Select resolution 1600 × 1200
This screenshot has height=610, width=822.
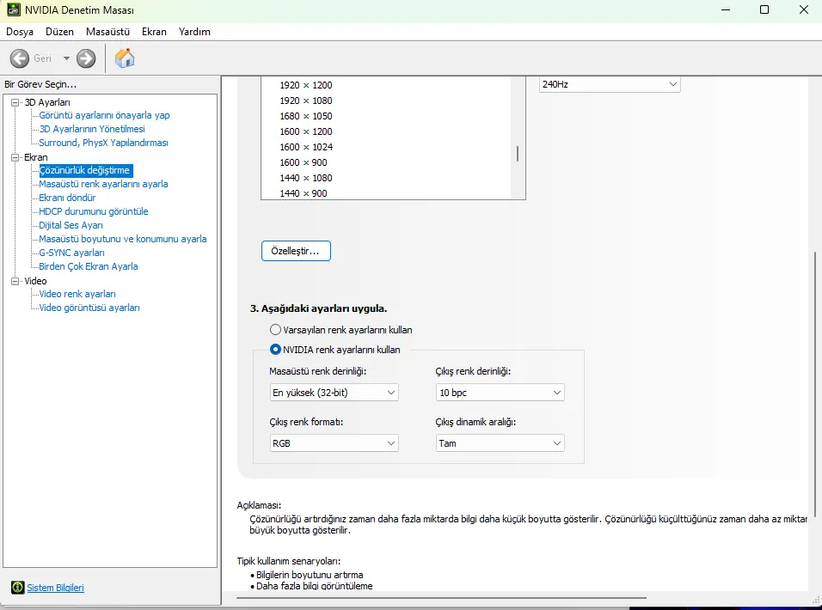[x=305, y=131]
